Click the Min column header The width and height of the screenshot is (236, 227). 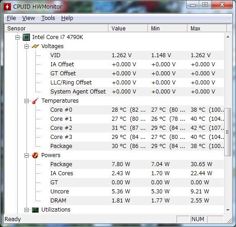tap(167, 28)
